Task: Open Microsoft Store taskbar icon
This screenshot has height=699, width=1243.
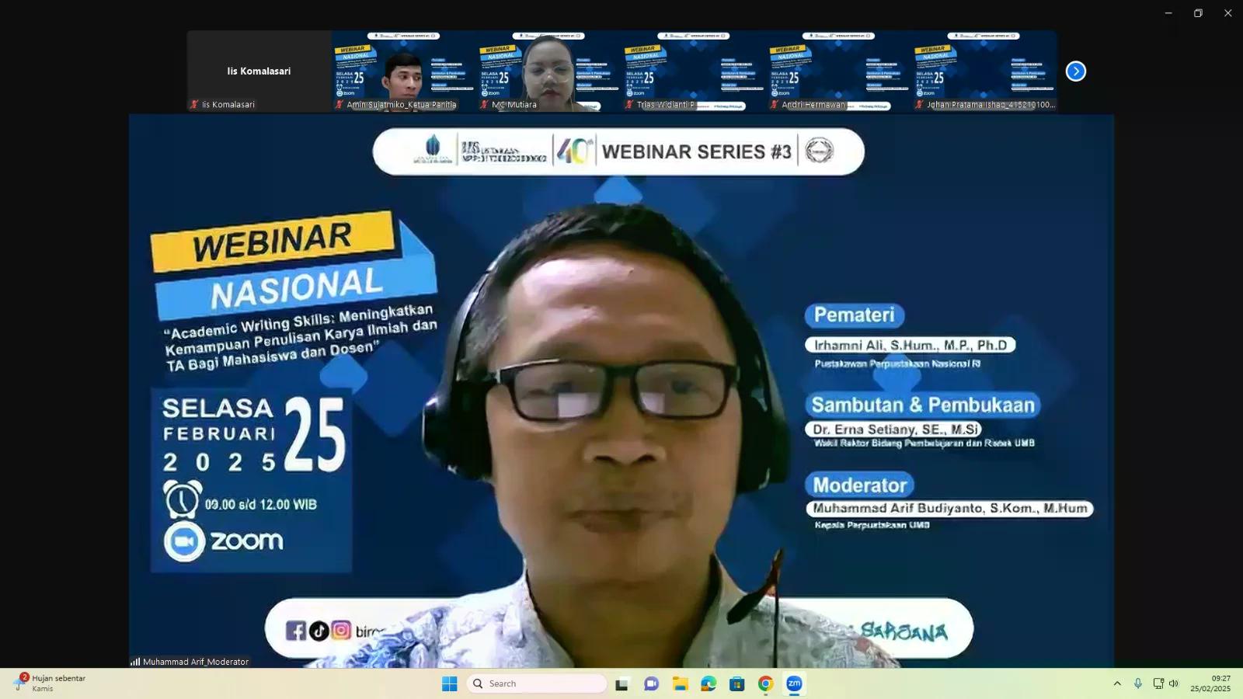Action: coord(736,683)
